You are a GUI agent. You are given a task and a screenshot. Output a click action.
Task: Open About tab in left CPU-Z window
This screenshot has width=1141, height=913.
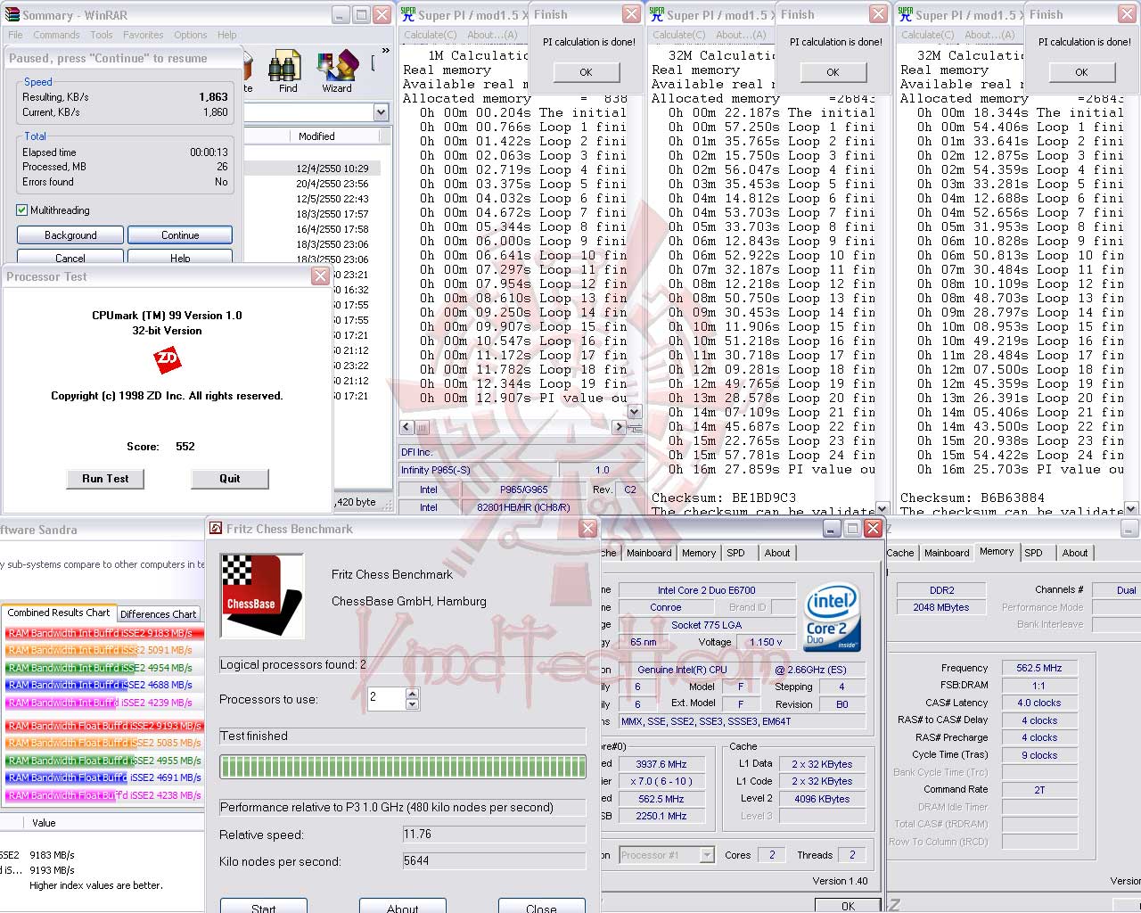[777, 553]
